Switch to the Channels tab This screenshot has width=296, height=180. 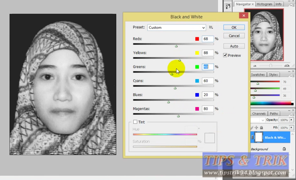[259, 114]
